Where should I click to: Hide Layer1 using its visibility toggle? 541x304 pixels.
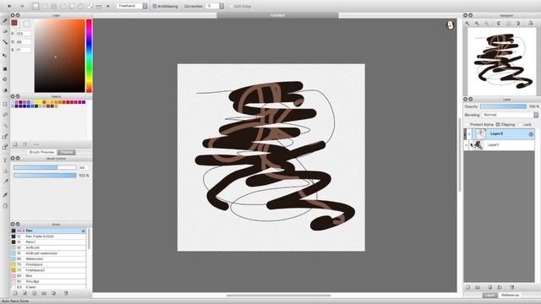tap(467, 145)
